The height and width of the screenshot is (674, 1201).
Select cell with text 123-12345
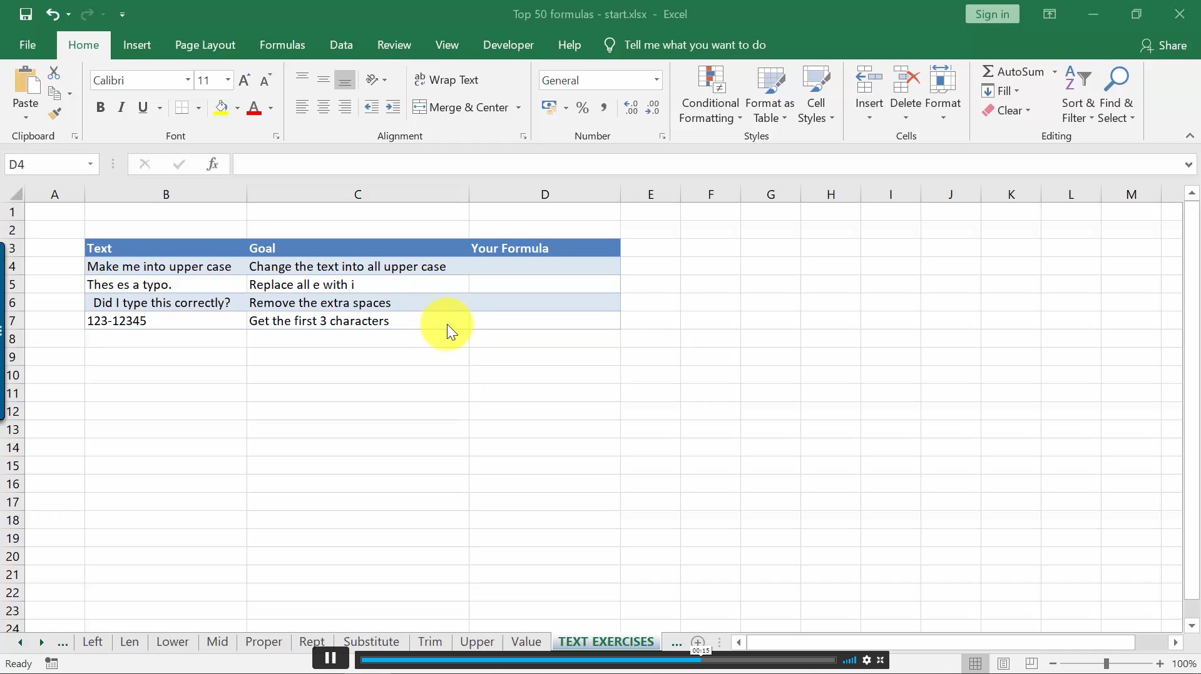pyautogui.click(x=166, y=321)
